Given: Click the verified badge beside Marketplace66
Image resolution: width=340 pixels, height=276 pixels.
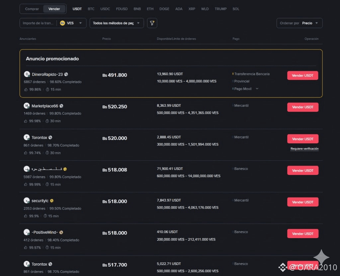Looking at the screenshot, I should [61, 106].
